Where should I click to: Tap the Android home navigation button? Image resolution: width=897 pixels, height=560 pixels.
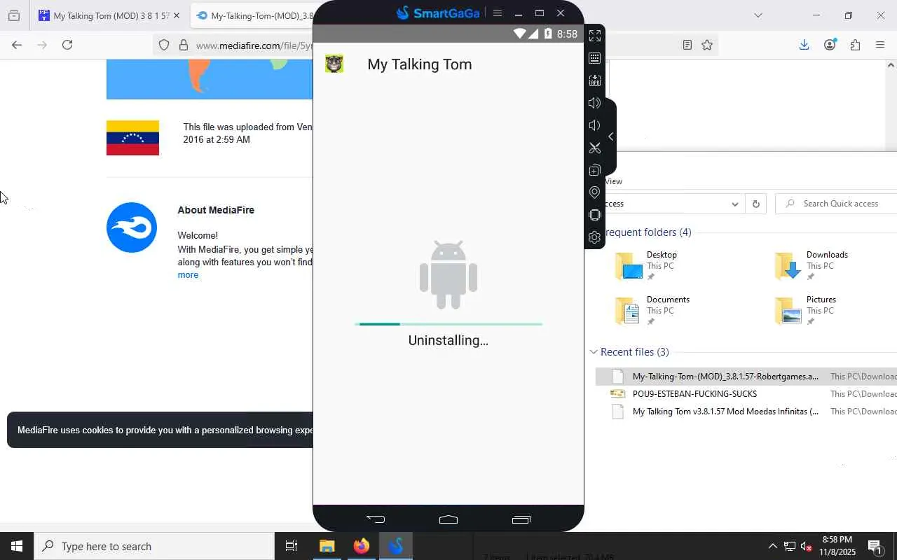point(448,519)
